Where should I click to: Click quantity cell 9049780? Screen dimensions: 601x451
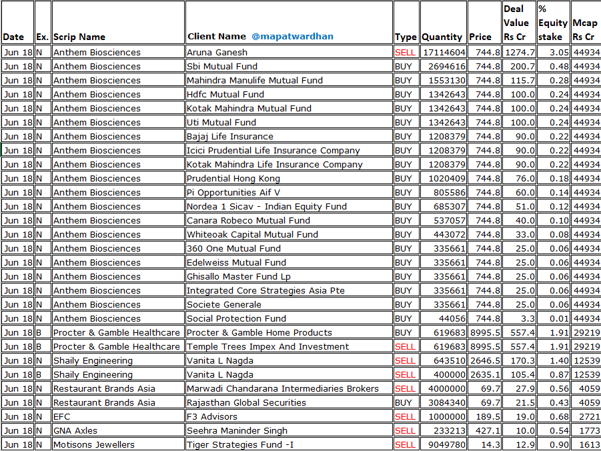(443, 444)
